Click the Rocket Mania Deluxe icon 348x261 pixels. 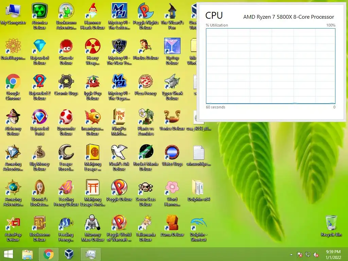(x=145, y=152)
